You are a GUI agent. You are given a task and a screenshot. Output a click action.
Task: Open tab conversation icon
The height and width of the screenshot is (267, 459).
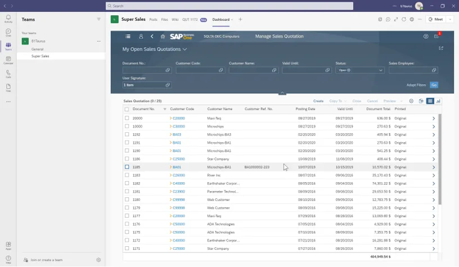[x=388, y=19]
